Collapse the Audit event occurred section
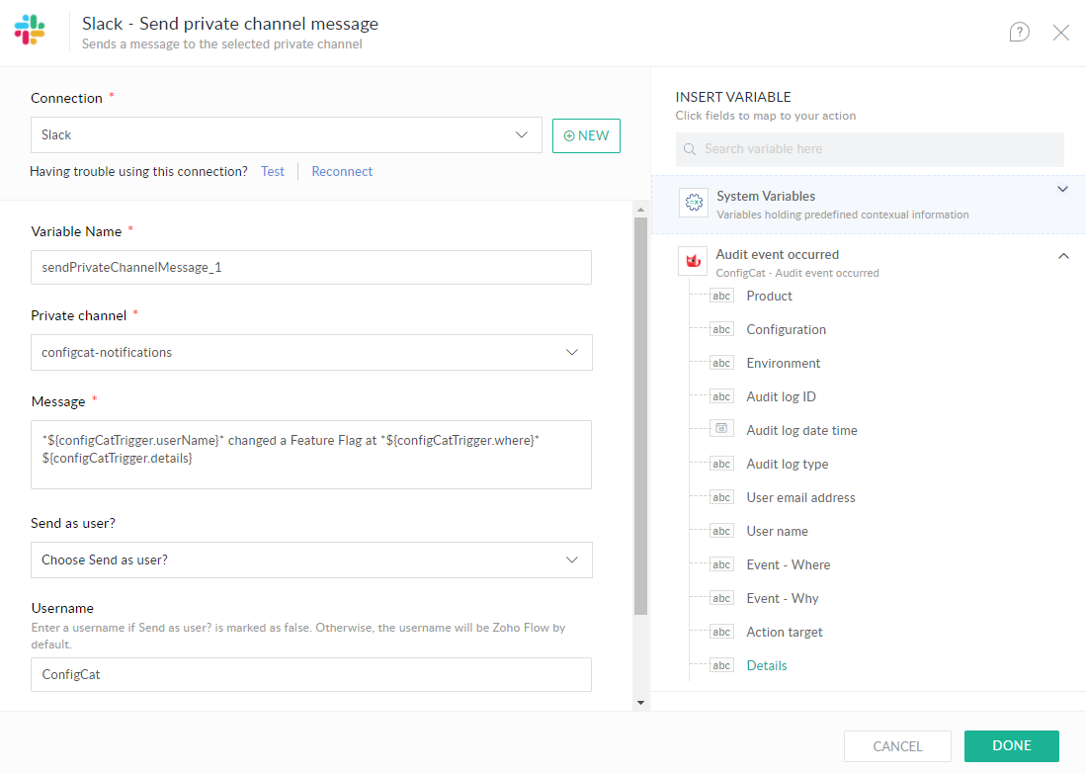Image resolution: width=1086 pixels, height=774 pixels. (x=1063, y=255)
